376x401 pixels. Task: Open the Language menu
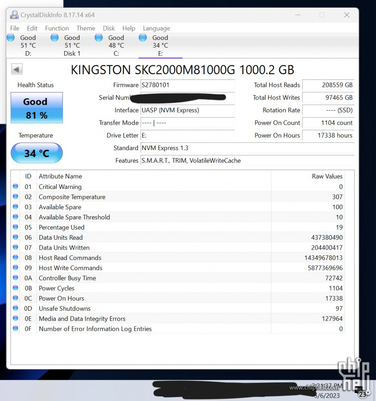click(156, 28)
